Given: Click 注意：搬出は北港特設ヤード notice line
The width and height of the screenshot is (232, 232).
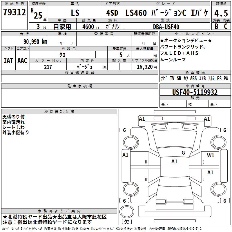Looking at the screenshot, I should tap(47, 222).
